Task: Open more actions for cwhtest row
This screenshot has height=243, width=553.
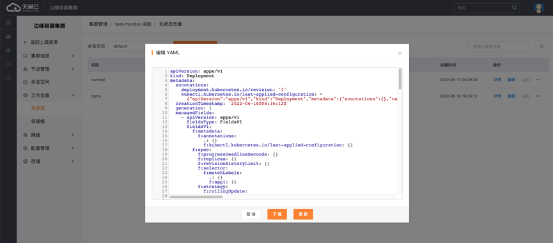Action: click(538, 80)
